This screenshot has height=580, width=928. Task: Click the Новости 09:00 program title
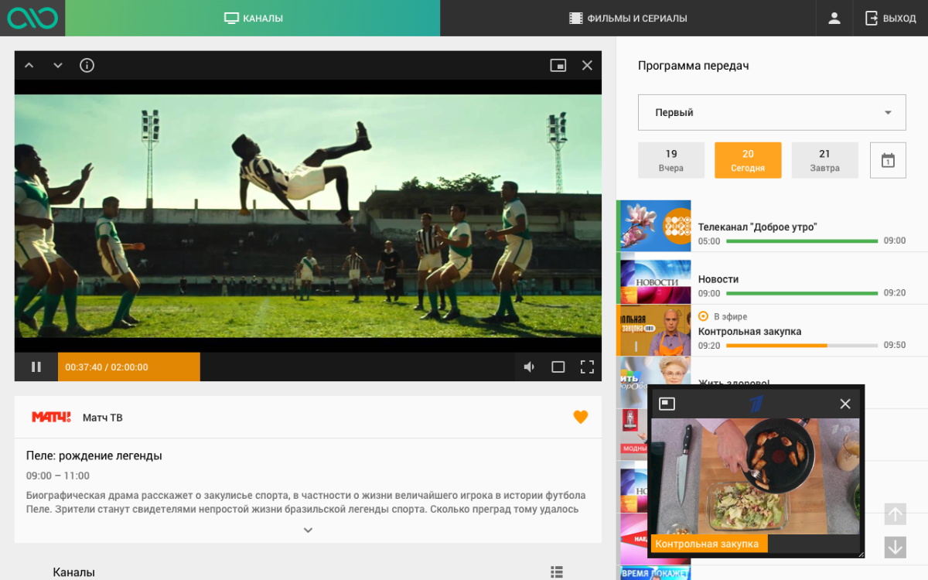click(x=718, y=279)
